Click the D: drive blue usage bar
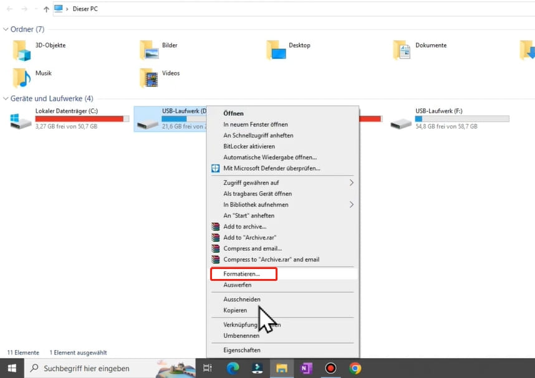This screenshot has width=535, height=378. (x=184, y=119)
